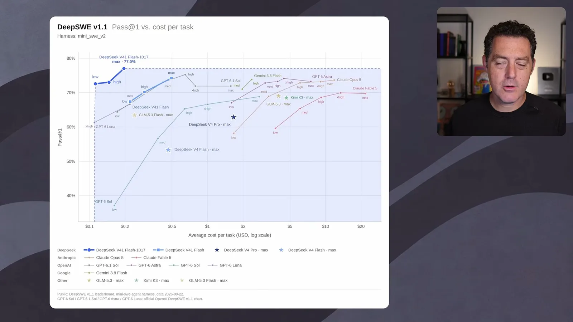Click the 'OpenAI' legend group label
Image resolution: width=573 pixels, height=322 pixels.
pos(64,265)
